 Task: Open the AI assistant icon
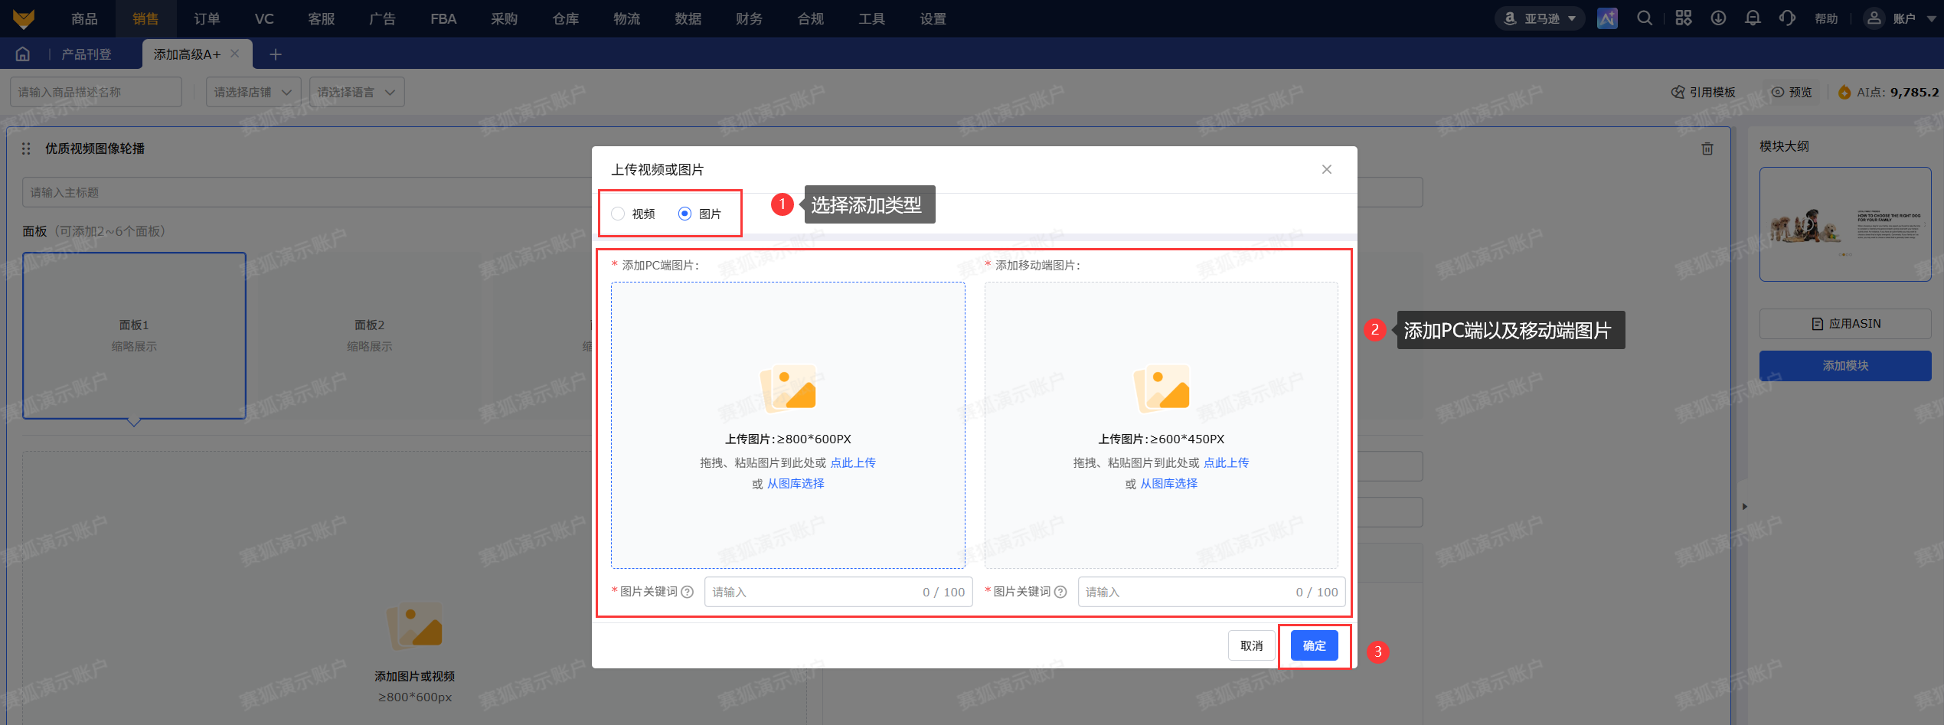[1607, 18]
